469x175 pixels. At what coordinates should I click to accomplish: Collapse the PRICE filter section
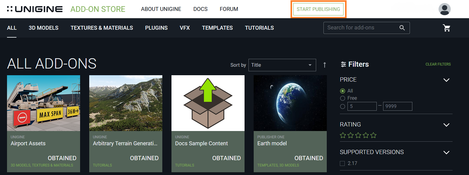(446, 80)
